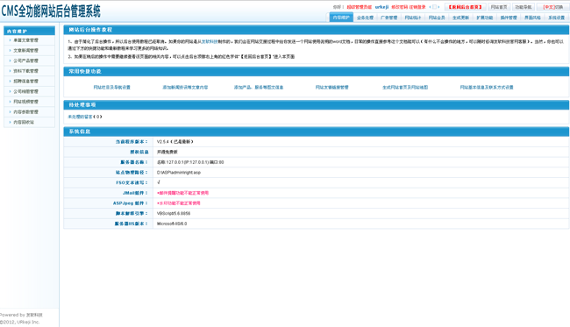This screenshot has height=327, width=570.
Task: Click the red ASPJpeg component warning text
Action: pos(179,203)
